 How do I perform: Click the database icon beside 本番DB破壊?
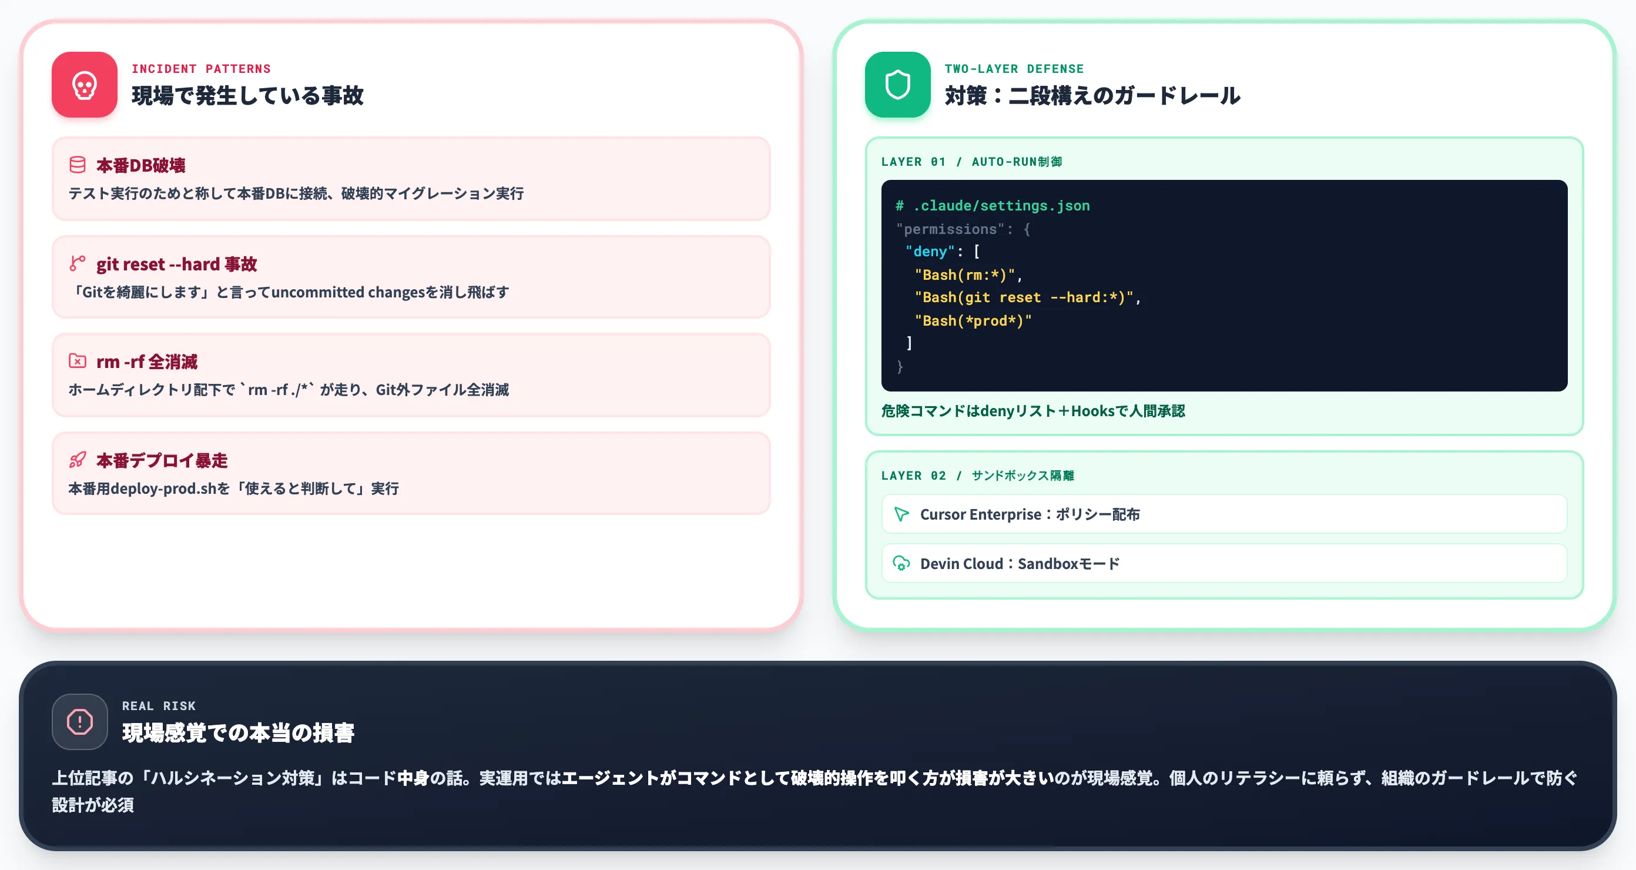[78, 165]
